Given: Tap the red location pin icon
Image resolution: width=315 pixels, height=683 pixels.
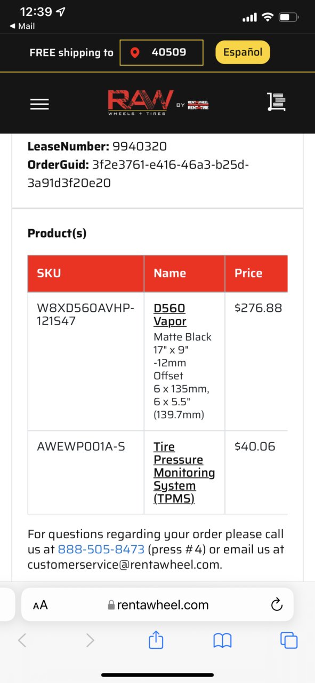Looking at the screenshot, I should tap(135, 52).
